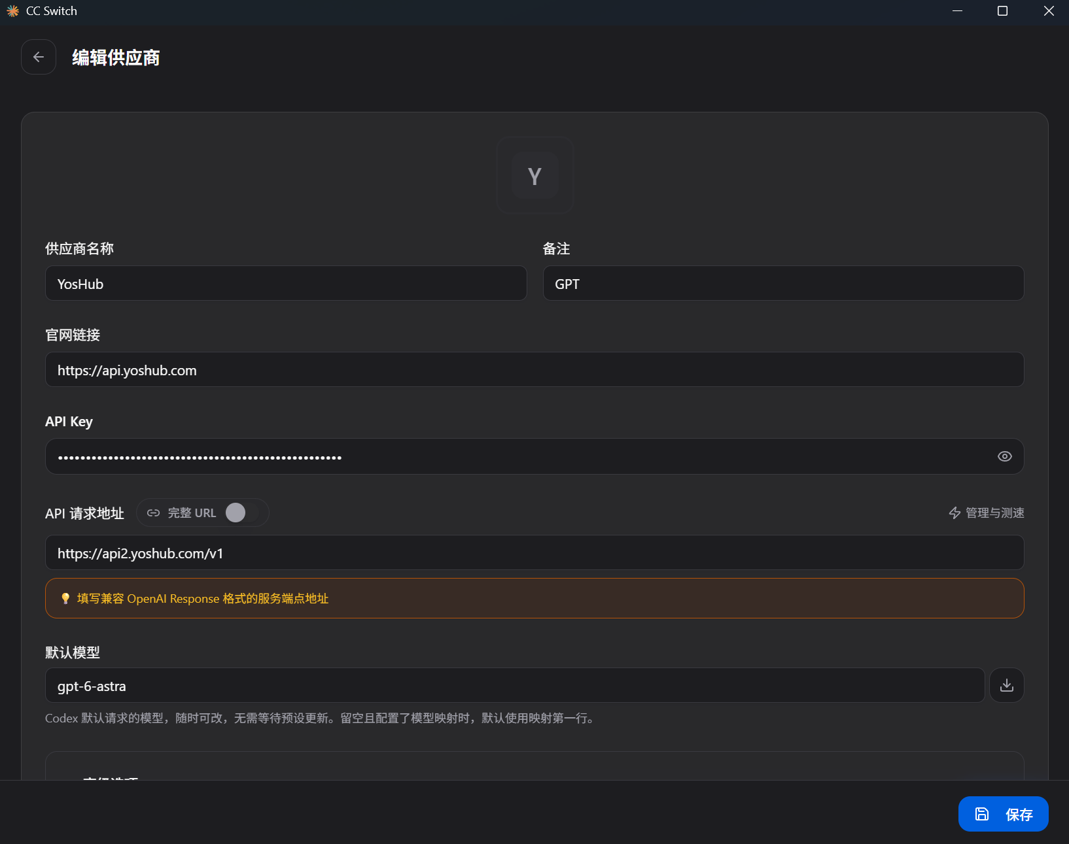Click the Codex 默认请求的模型 description text

pos(321,718)
